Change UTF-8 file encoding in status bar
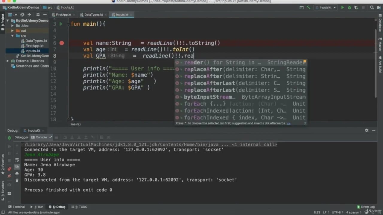 [x=337, y=212]
